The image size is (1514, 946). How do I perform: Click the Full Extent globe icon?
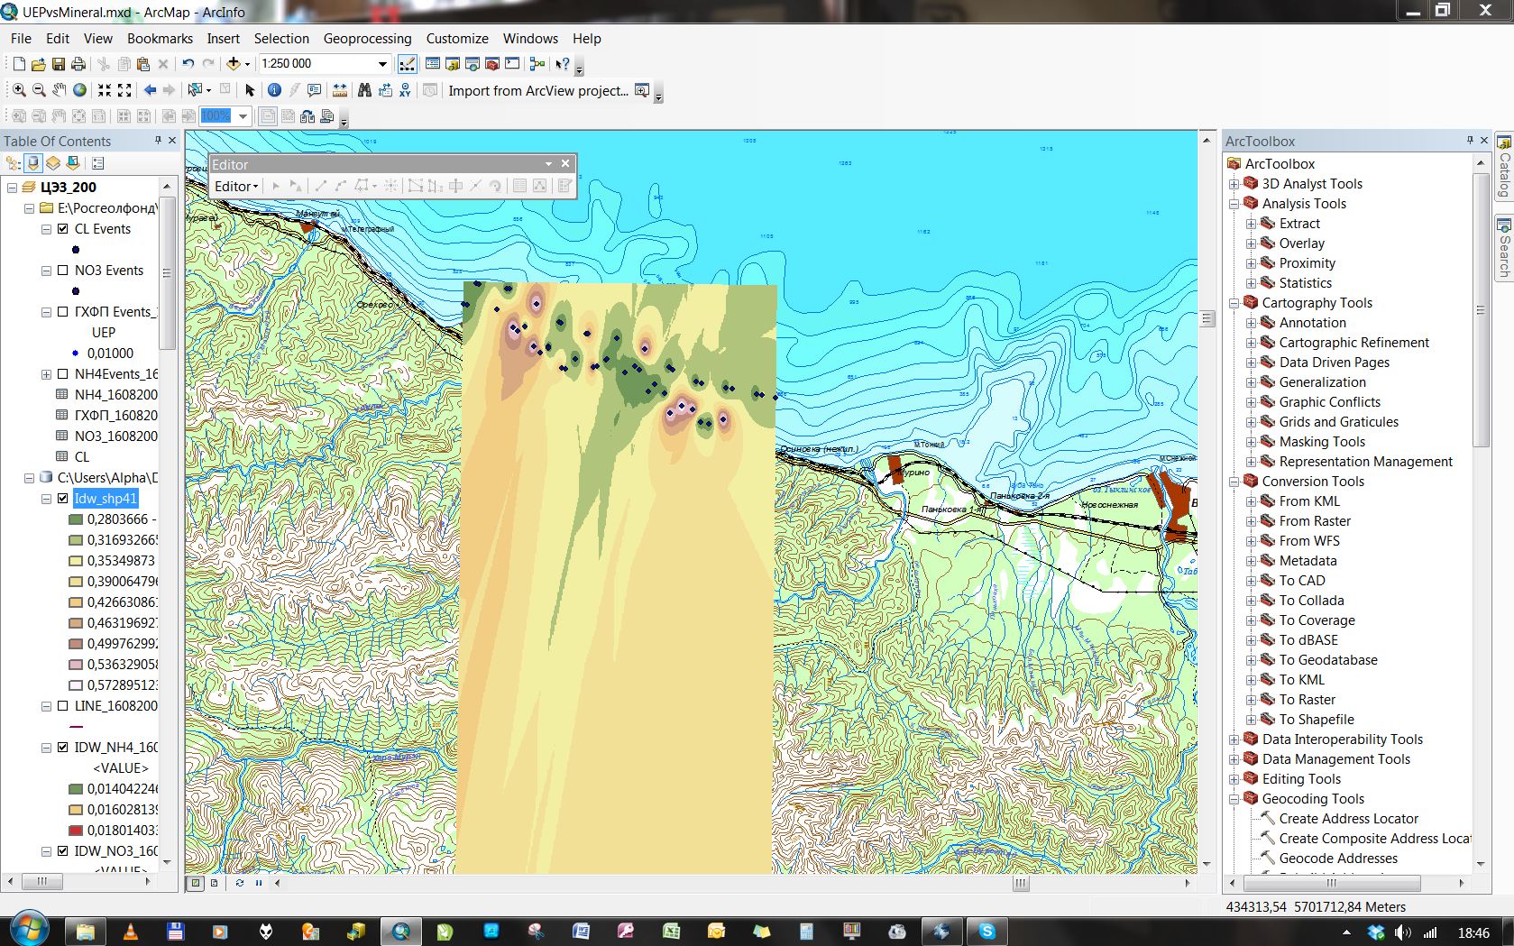click(80, 90)
